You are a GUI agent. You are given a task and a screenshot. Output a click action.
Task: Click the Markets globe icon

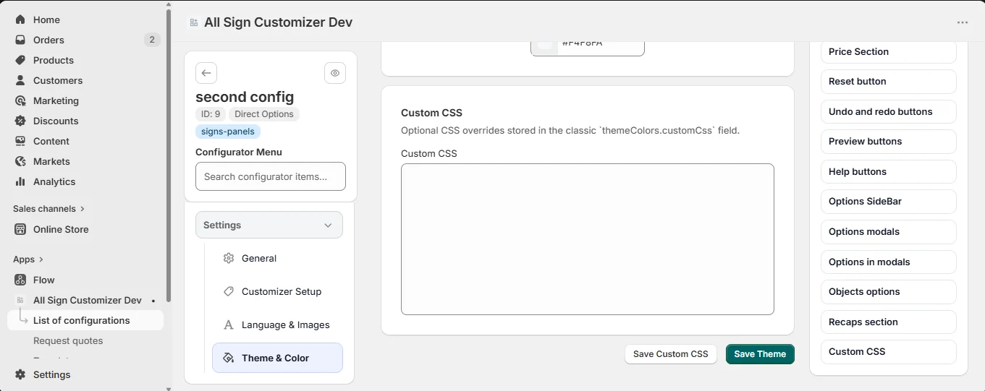[20, 161]
